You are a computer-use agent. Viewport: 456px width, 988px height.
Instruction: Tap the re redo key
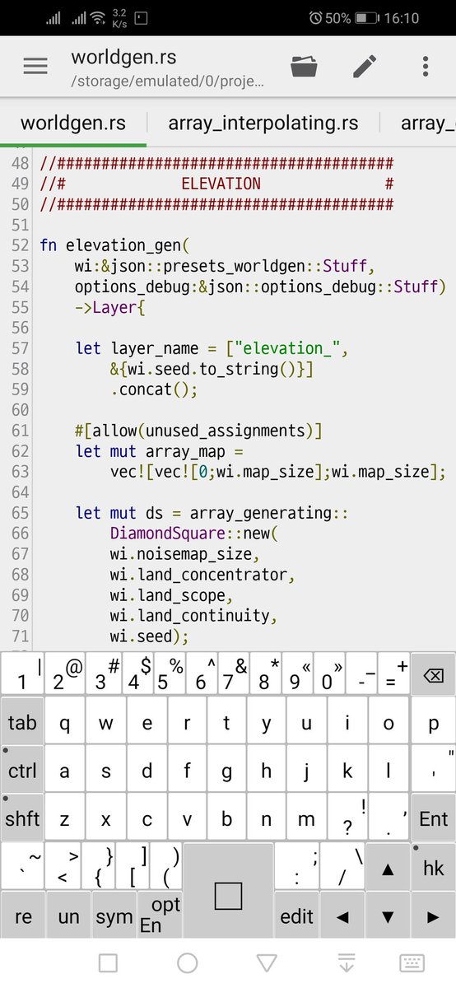22,916
